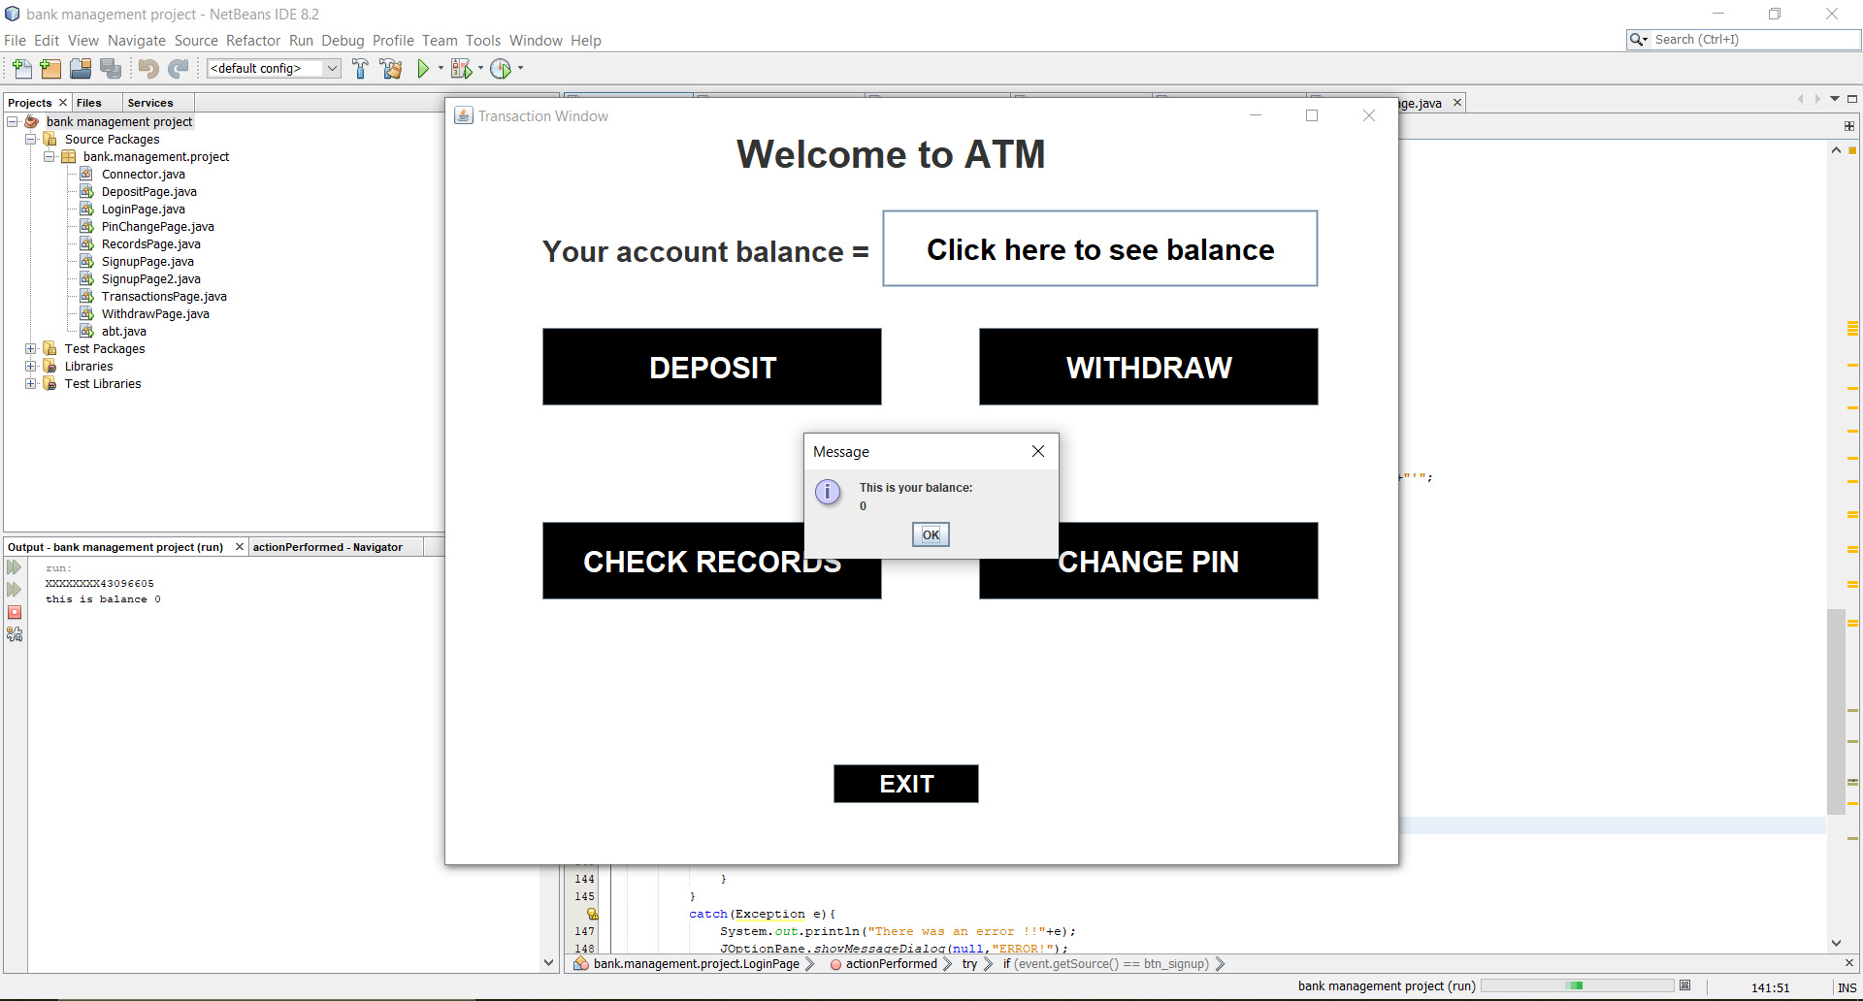Switch to the Services tab

[151, 102]
